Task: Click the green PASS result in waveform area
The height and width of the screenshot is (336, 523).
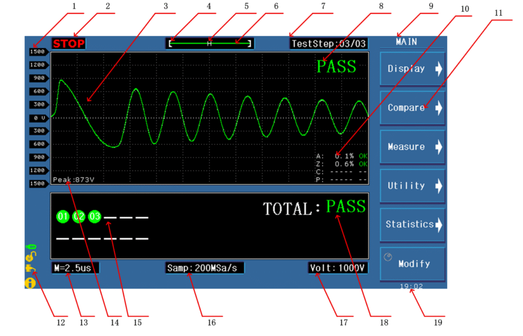Action: (x=336, y=66)
